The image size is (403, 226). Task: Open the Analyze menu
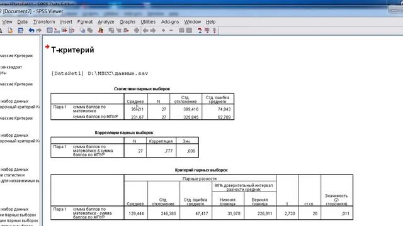pyautogui.click(x=106, y=22)
